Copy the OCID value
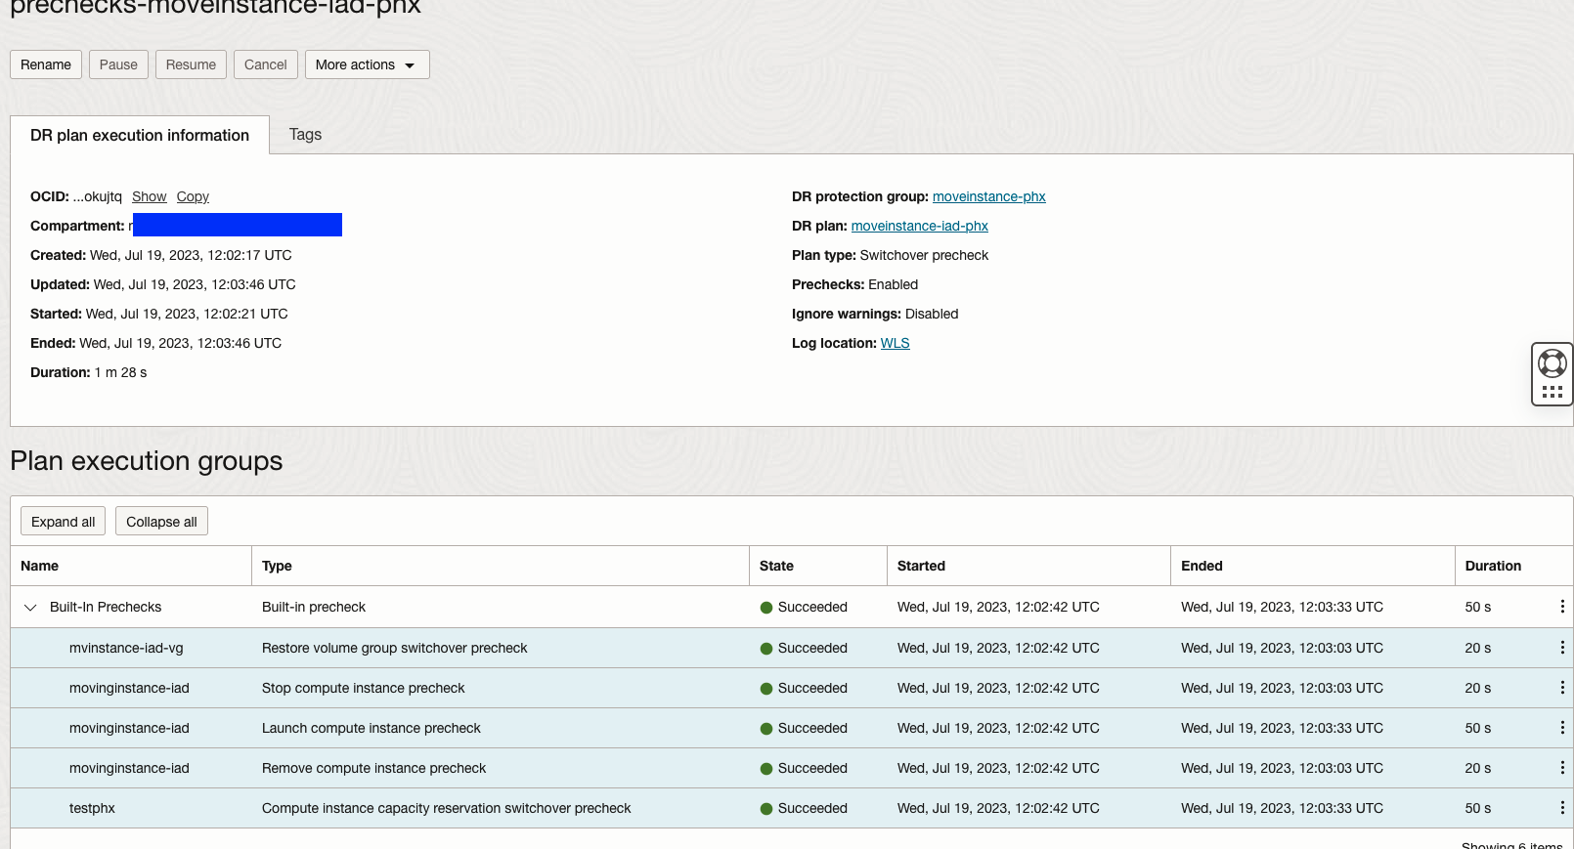 (x=193, y=196)
